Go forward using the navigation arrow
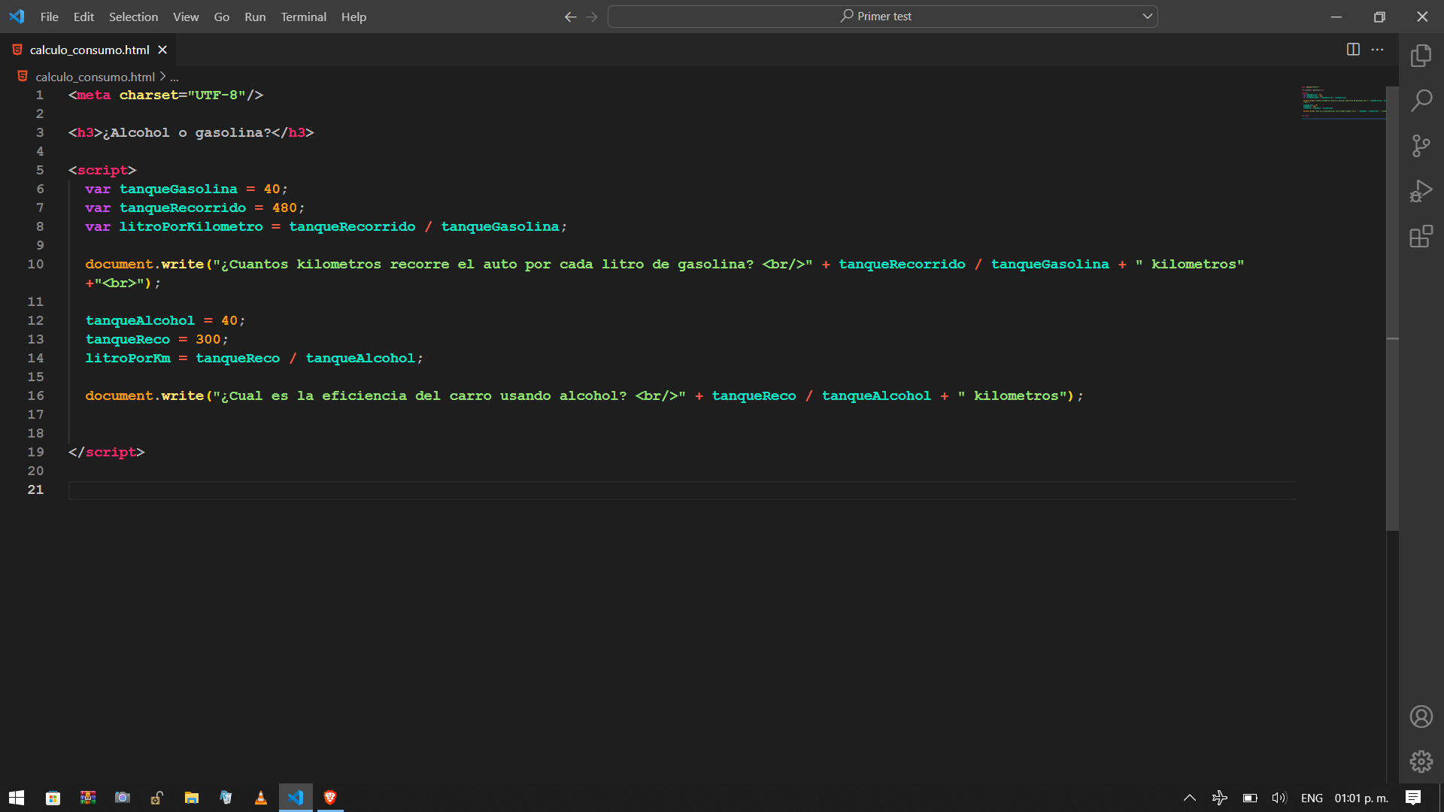 click(x=592, y=17)
